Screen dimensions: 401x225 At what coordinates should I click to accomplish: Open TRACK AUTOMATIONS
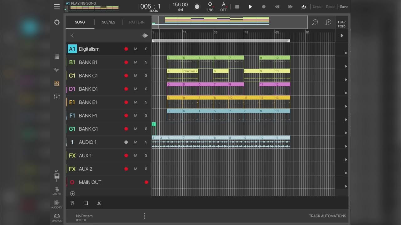pos(327,216)
